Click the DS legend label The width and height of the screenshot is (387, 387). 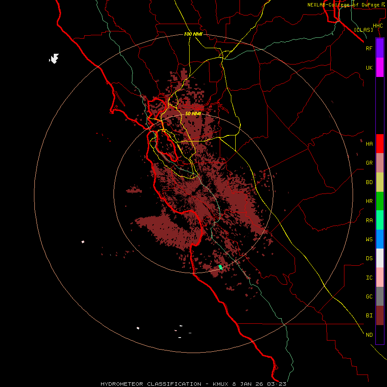point(369,258)
